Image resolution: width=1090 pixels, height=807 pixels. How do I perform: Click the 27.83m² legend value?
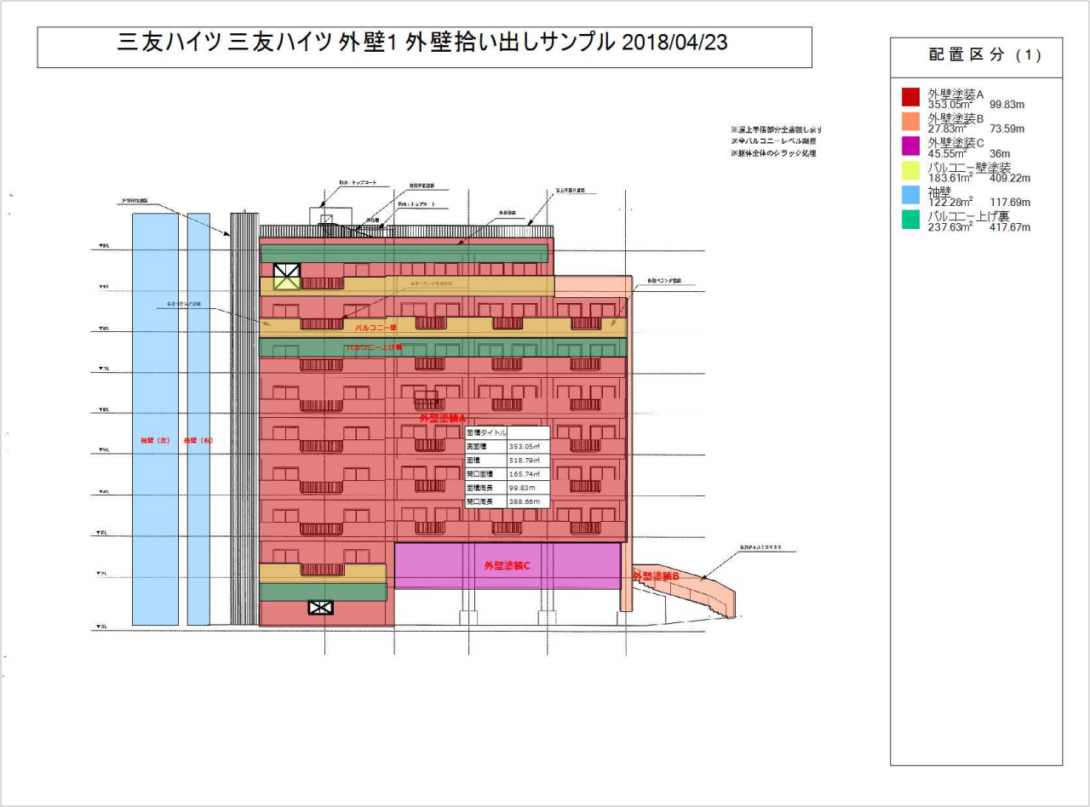[948, 129]
